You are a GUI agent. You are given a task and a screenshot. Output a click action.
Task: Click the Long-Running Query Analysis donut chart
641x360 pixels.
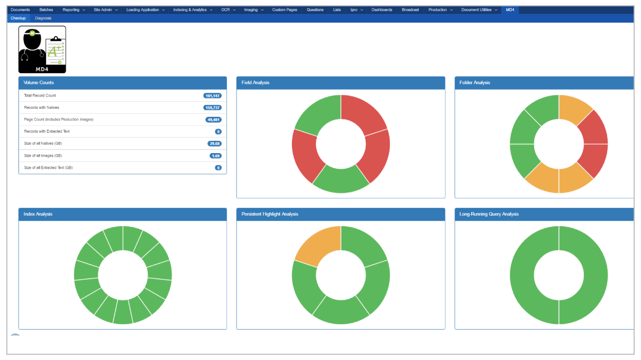tap(559, 275)
